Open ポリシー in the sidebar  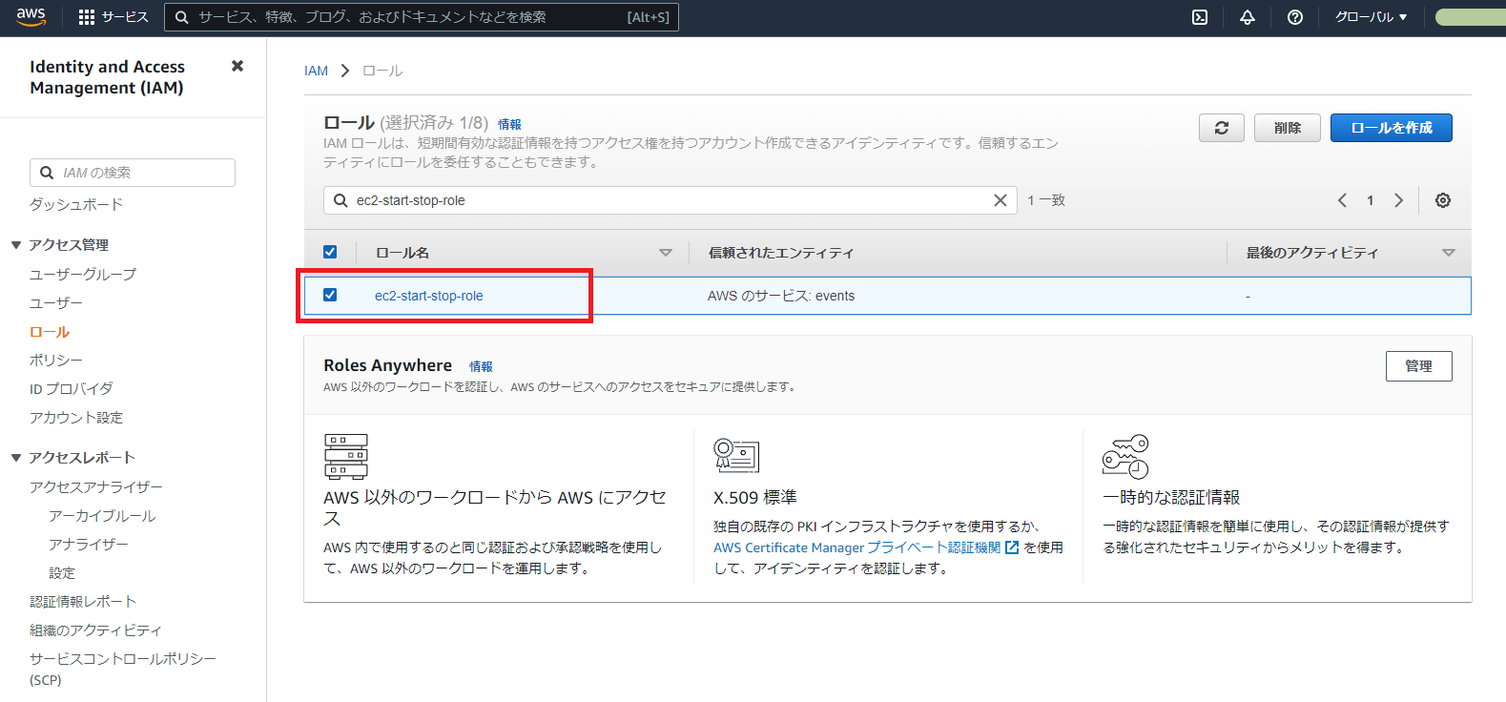coord(56,360)
